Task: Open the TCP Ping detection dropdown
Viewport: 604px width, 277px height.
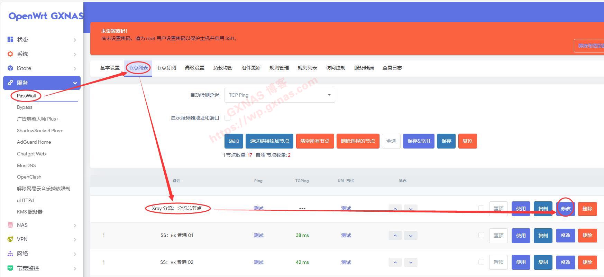Action: tap(280, 95)
